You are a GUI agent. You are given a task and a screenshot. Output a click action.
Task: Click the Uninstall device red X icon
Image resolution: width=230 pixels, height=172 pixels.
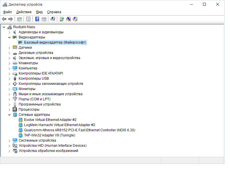point(68,19)
